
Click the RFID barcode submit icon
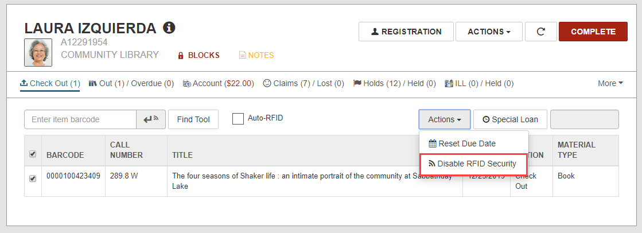coord(151,119)
